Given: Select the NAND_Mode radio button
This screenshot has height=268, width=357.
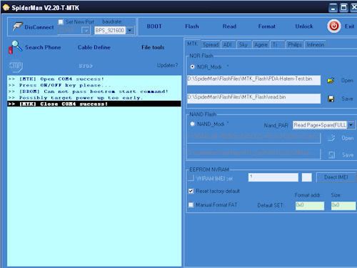Looking at the screenshot, I should pos(192,124).
